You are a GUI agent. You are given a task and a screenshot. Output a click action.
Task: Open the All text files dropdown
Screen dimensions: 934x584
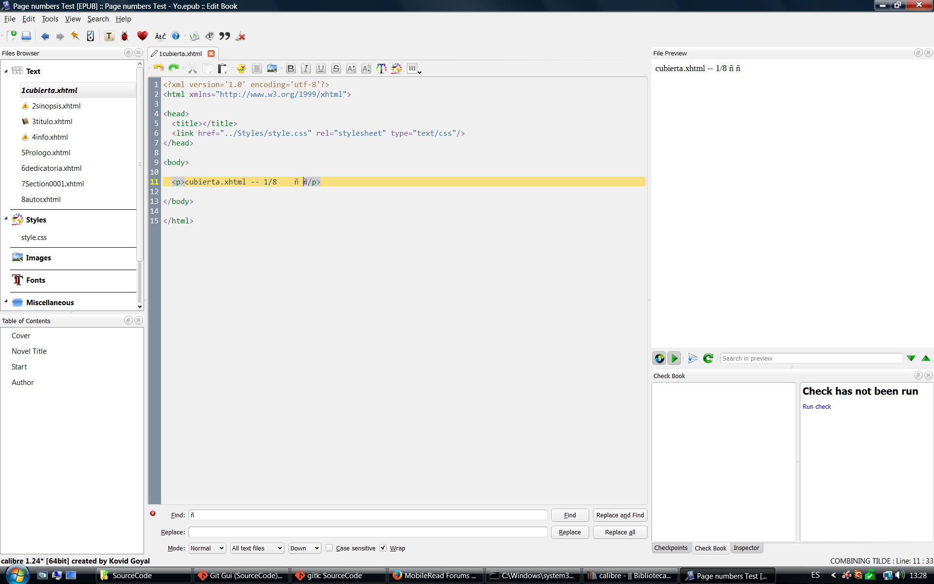click(x=257, y=548)
